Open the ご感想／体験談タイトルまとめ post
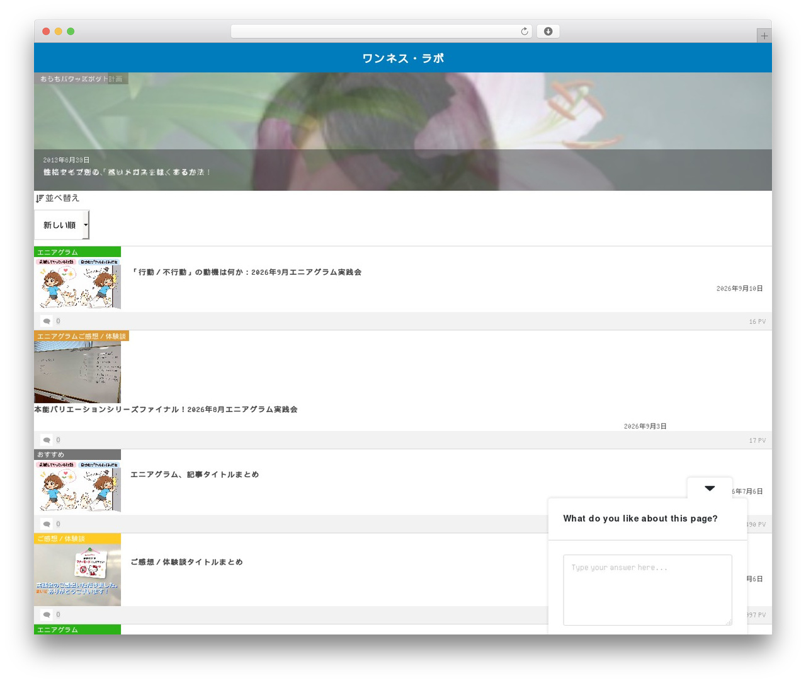This screenshot has width=806, height=683. pos(186,562)
